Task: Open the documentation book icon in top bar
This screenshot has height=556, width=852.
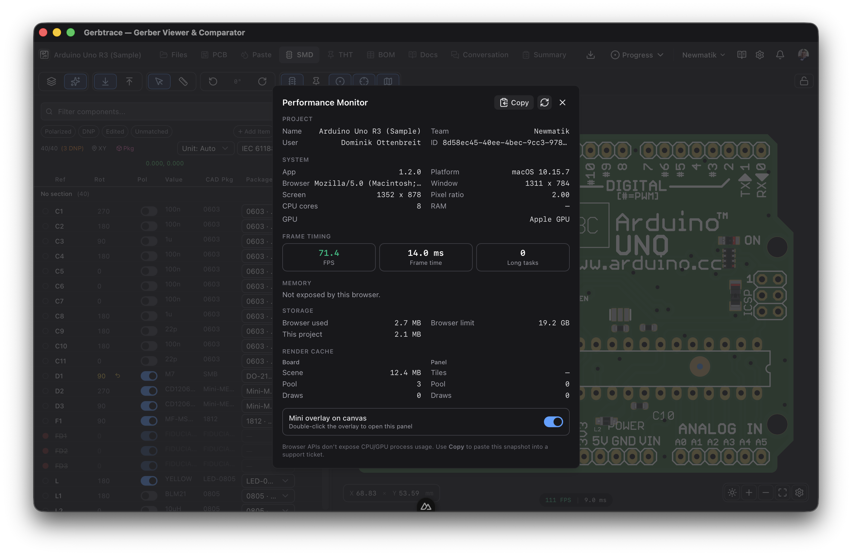Action: [741, 55]
